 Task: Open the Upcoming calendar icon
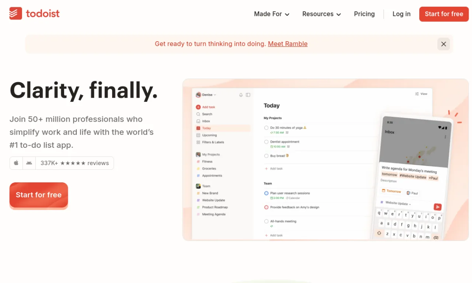pos(198,135)
